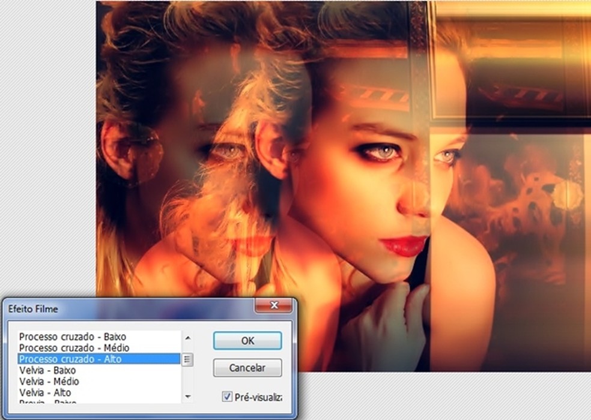Click Cancelar in Efeito Filme dialog
Screen dimensions: 591x420
click(x=247, y=368)
